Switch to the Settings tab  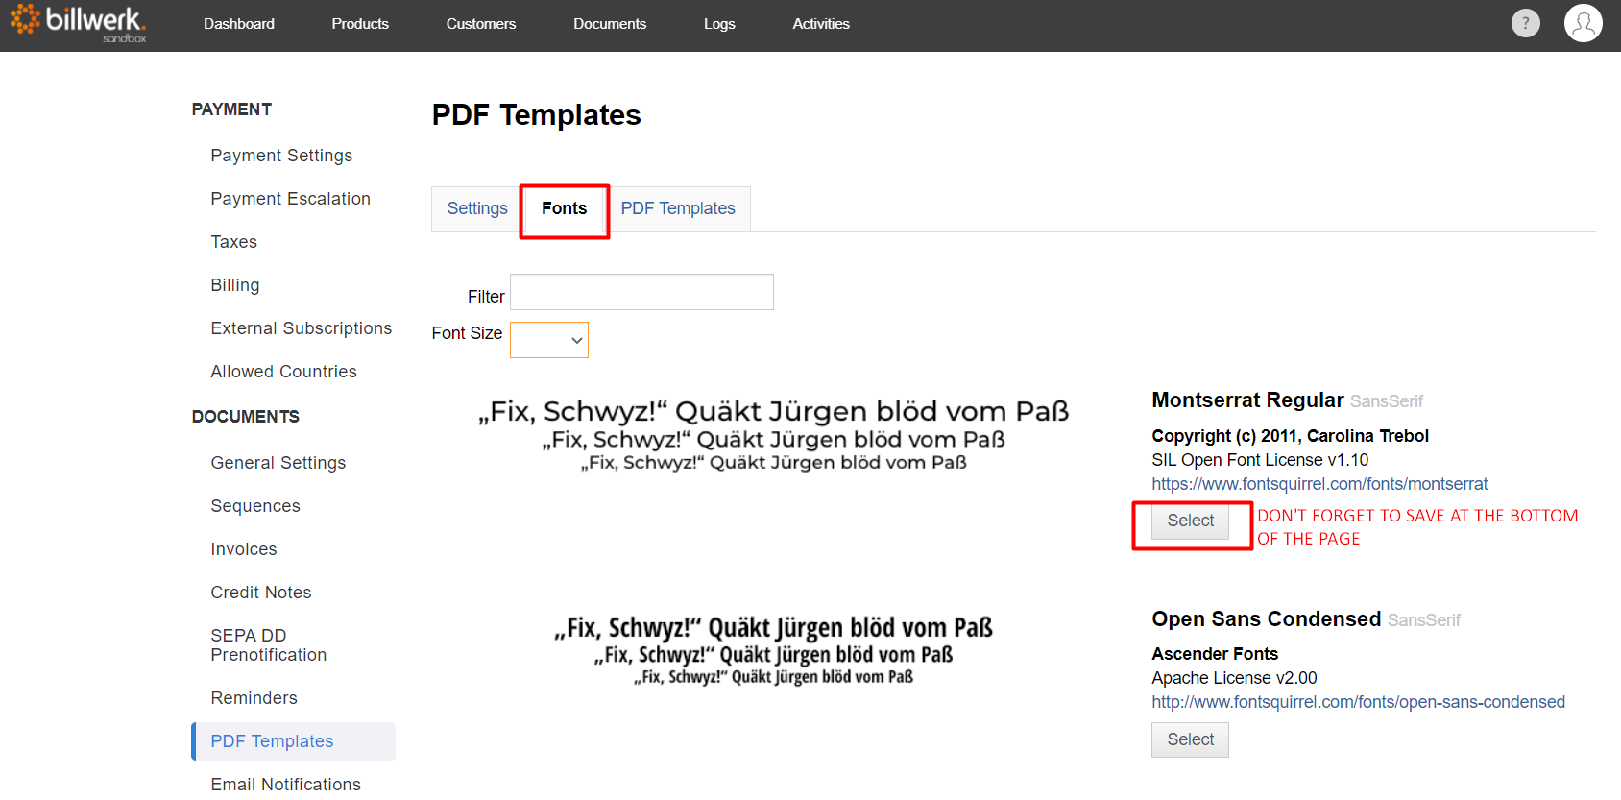(x=477, y=208)
